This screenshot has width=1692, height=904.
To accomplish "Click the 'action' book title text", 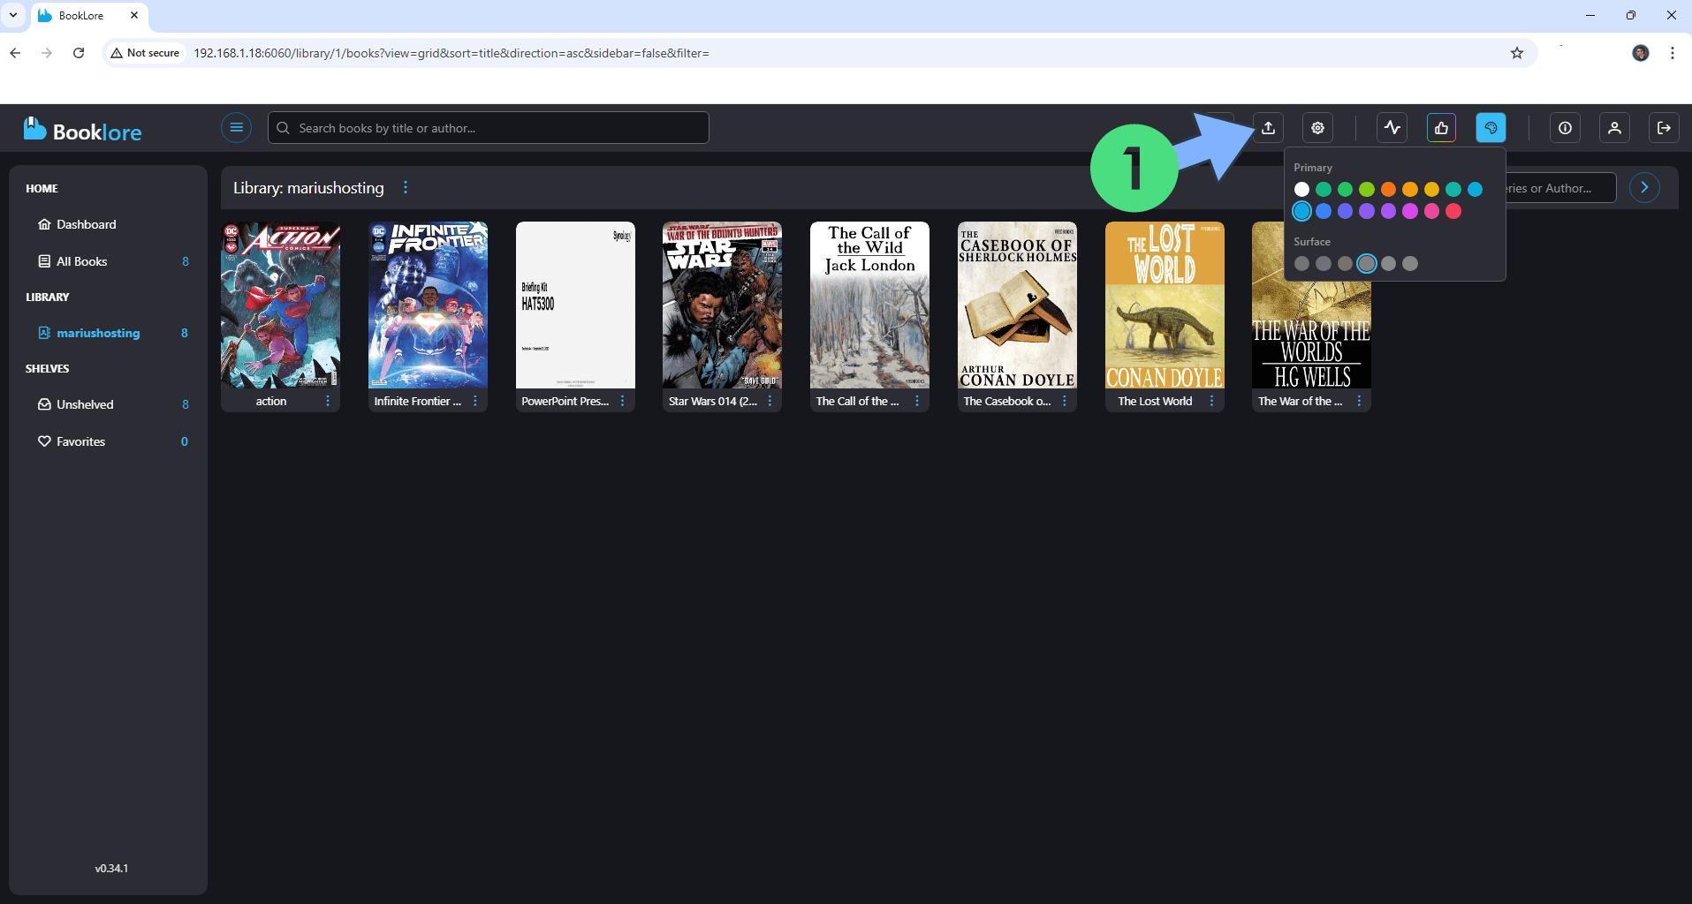I will [271, 401].
